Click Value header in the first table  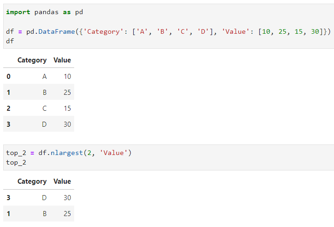[x=62, y=60]
